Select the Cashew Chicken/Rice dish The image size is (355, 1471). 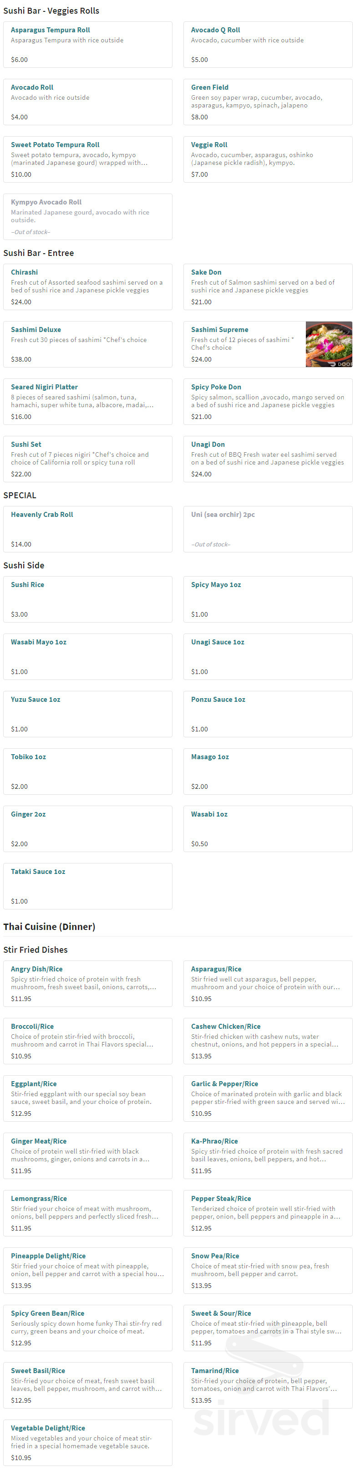click(x=267, y=1041)
